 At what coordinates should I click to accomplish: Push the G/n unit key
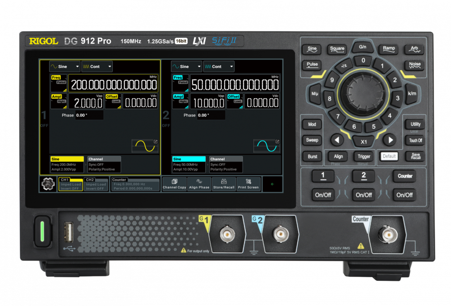pyautogui.click(x=363, y=47)
